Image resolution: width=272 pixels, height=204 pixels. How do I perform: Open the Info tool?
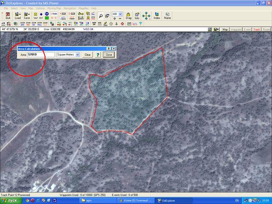(x=137, y=16)
